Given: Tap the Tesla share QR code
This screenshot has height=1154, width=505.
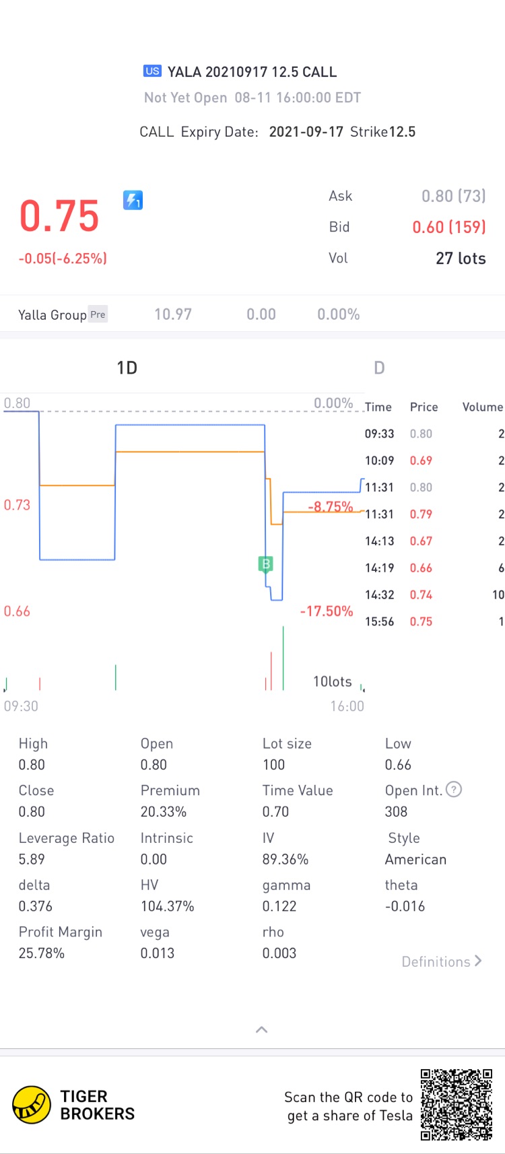Looking at the screenshot, I should pos(457,1105).
